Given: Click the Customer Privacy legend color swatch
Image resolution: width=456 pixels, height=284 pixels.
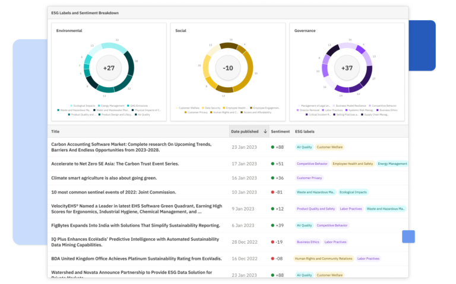Looking at the screenshot, I should pyautogui.click(x=186, y=112).
